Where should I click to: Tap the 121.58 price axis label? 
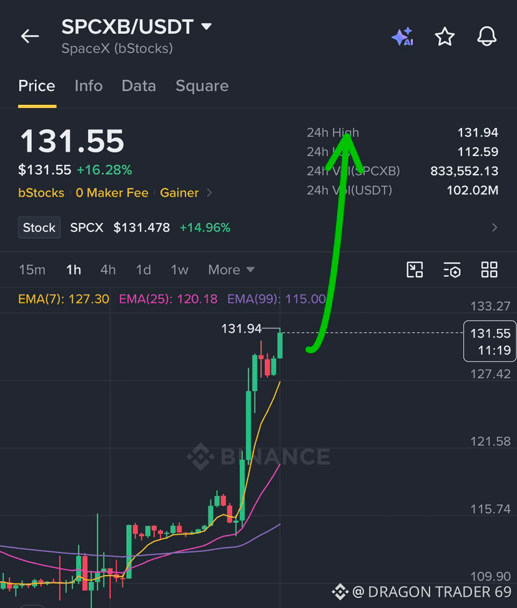(490, 441)
